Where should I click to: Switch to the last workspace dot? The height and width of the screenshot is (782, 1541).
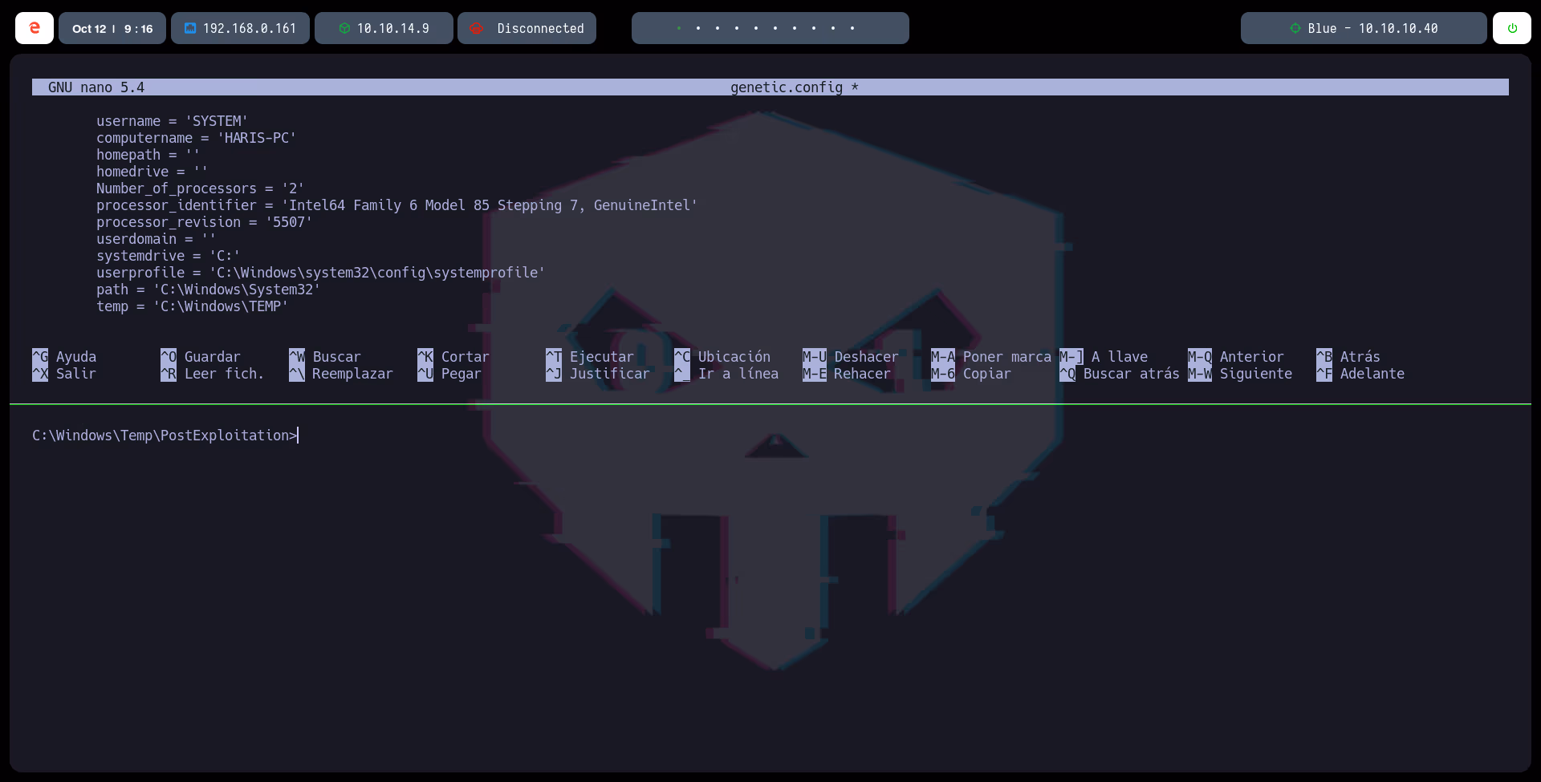(852, 28)
